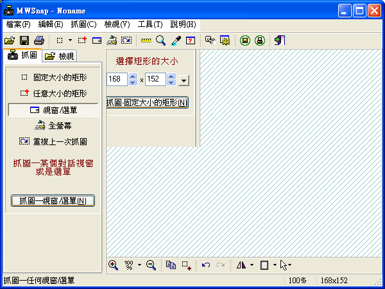385x289 pixels.
Task: Open dropdown arrow beside fixed rectangle tool
Action: pos(70,40)
